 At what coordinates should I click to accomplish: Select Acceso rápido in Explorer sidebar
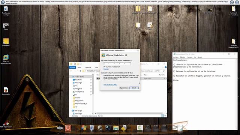[x=79, y=76]
